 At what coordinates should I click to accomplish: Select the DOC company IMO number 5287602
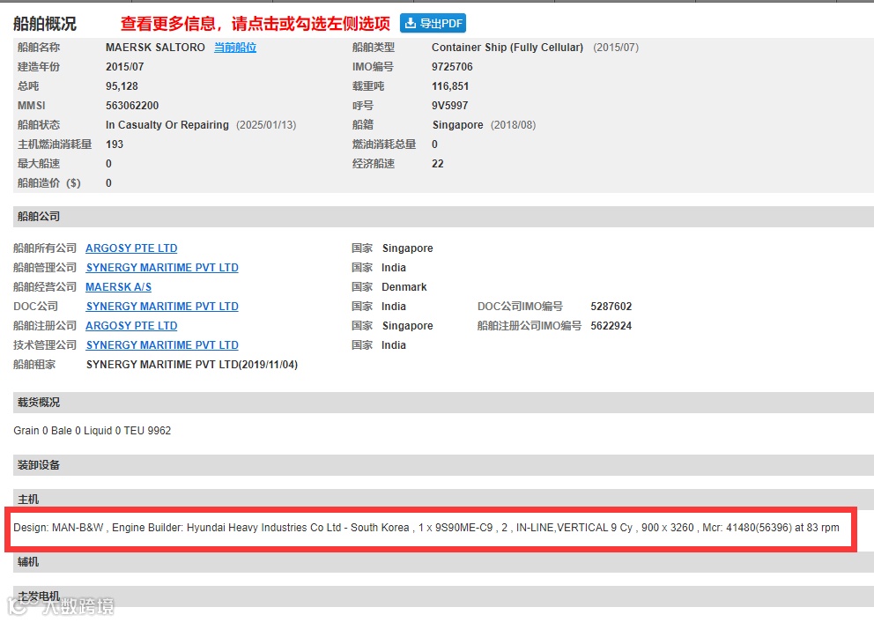point(611,307)
